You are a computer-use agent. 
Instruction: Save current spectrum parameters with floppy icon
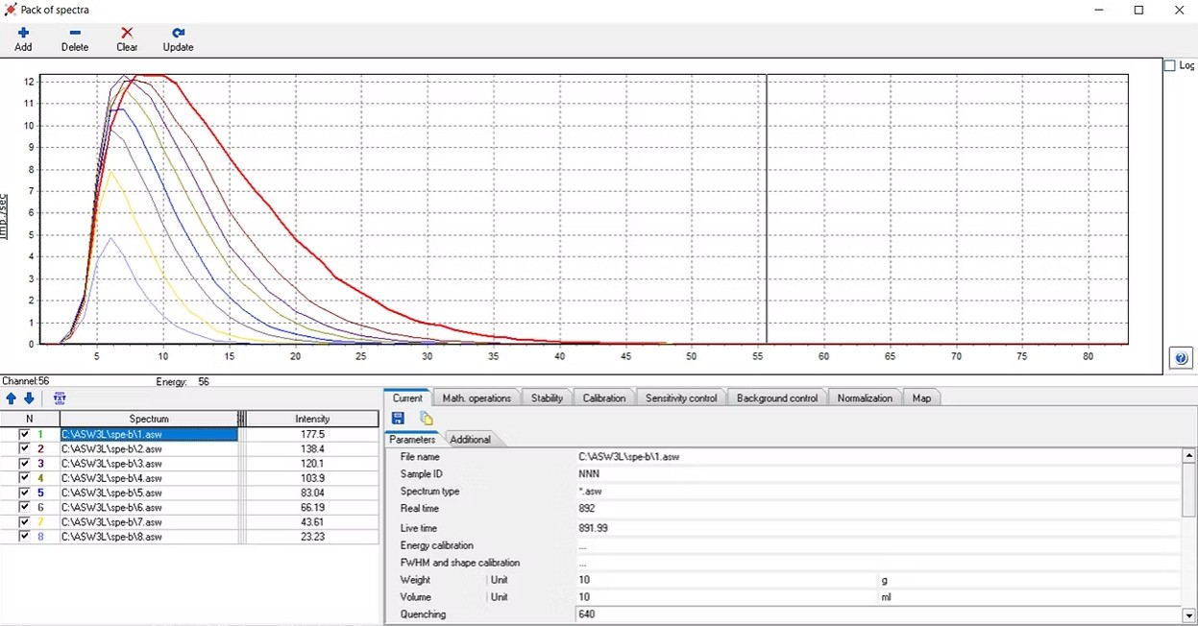click(397, 418)
